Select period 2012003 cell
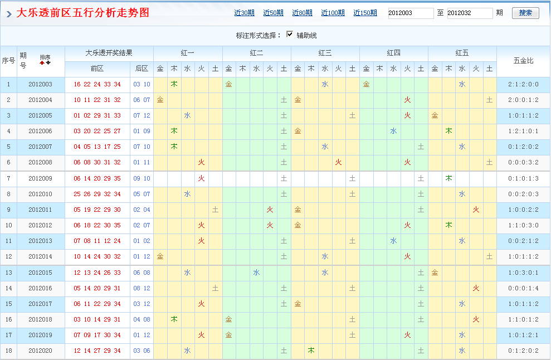Screen dimensions: 551x360 point(41,84)
